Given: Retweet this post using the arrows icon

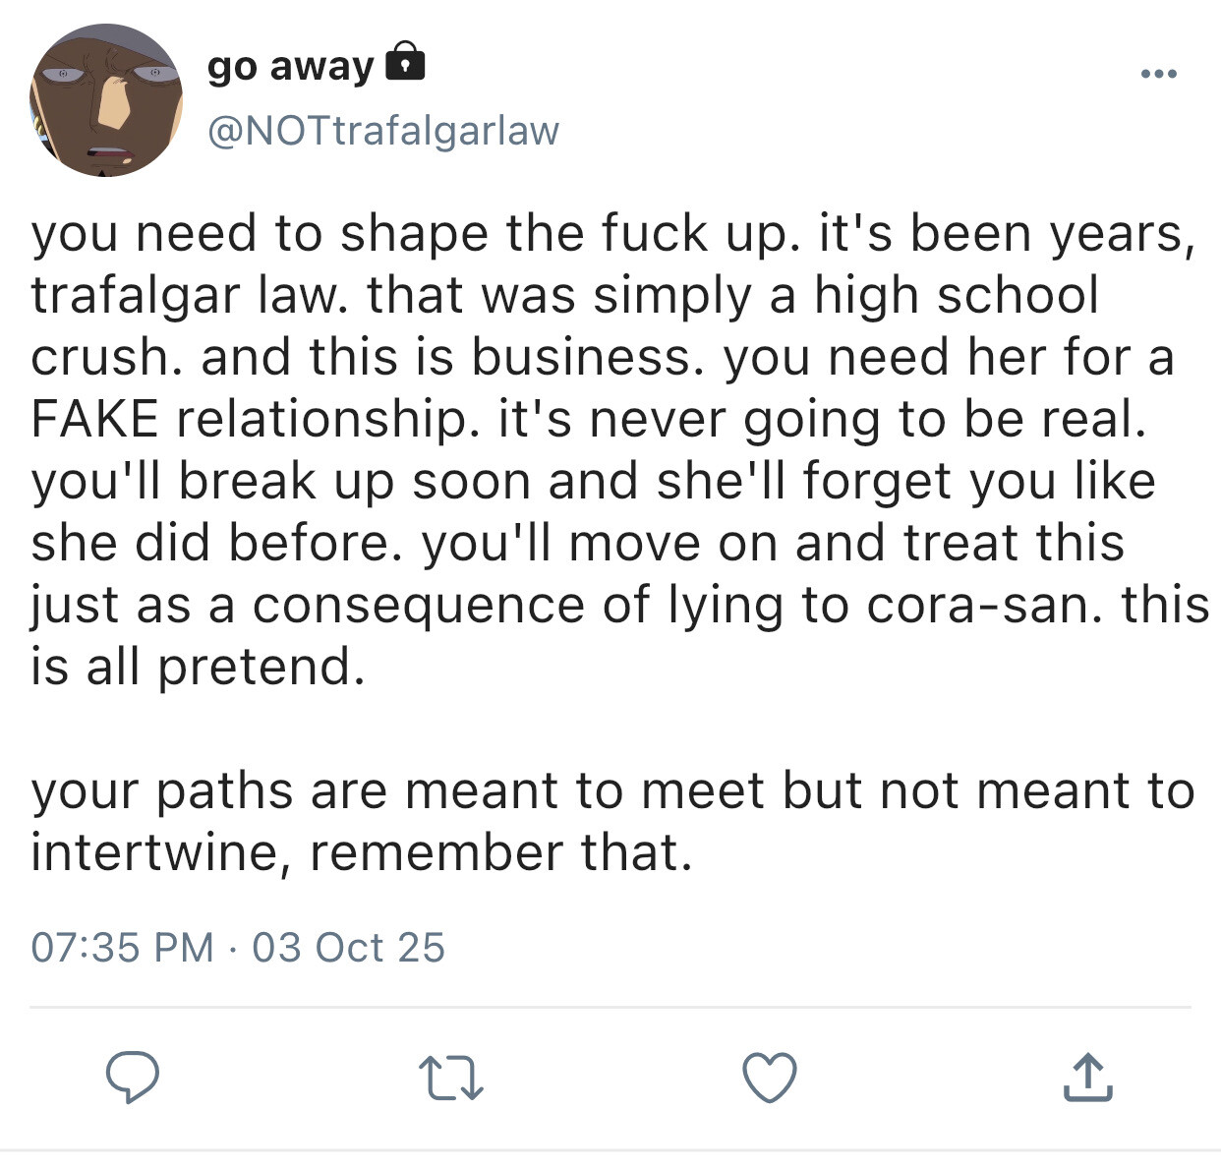Looking at the screenshot, I should tap(450, 1077).
